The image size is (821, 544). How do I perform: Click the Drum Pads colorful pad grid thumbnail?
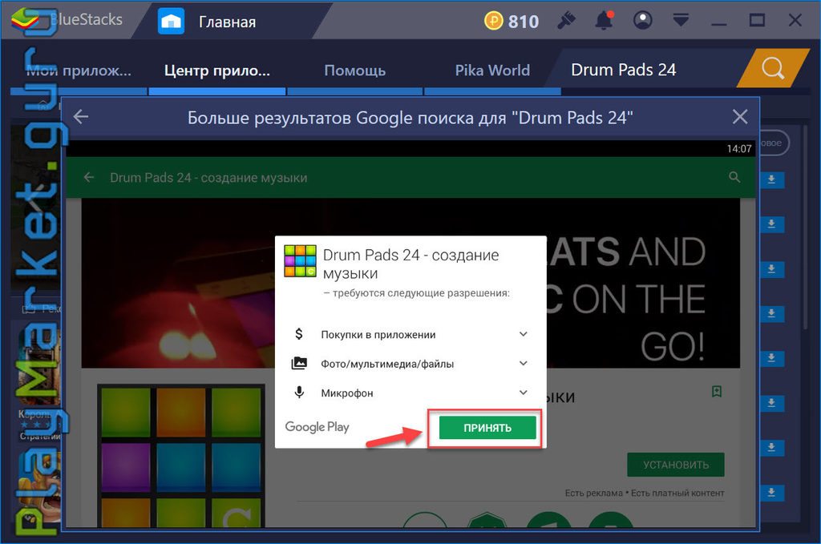coord(180,455)
